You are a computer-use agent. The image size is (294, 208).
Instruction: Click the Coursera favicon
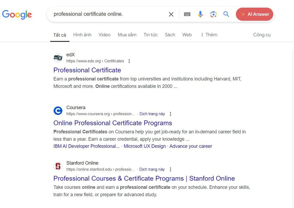pos(58,111)
